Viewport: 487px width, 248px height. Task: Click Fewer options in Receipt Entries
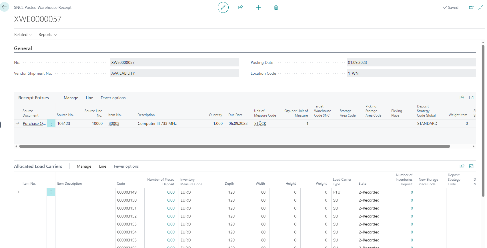click(113, 98)
